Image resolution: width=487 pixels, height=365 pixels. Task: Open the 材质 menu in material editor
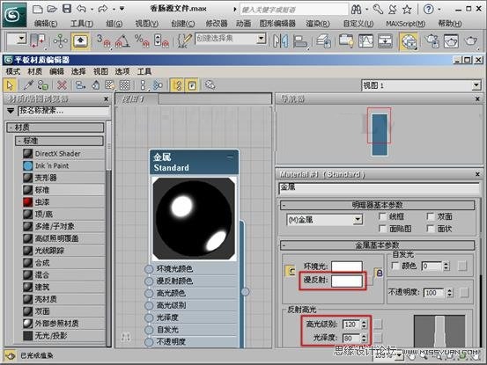tap(35, 71)
